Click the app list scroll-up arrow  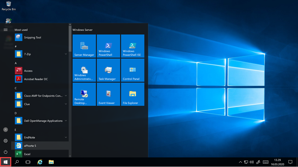pyautogui.click(x=70, y=25)
